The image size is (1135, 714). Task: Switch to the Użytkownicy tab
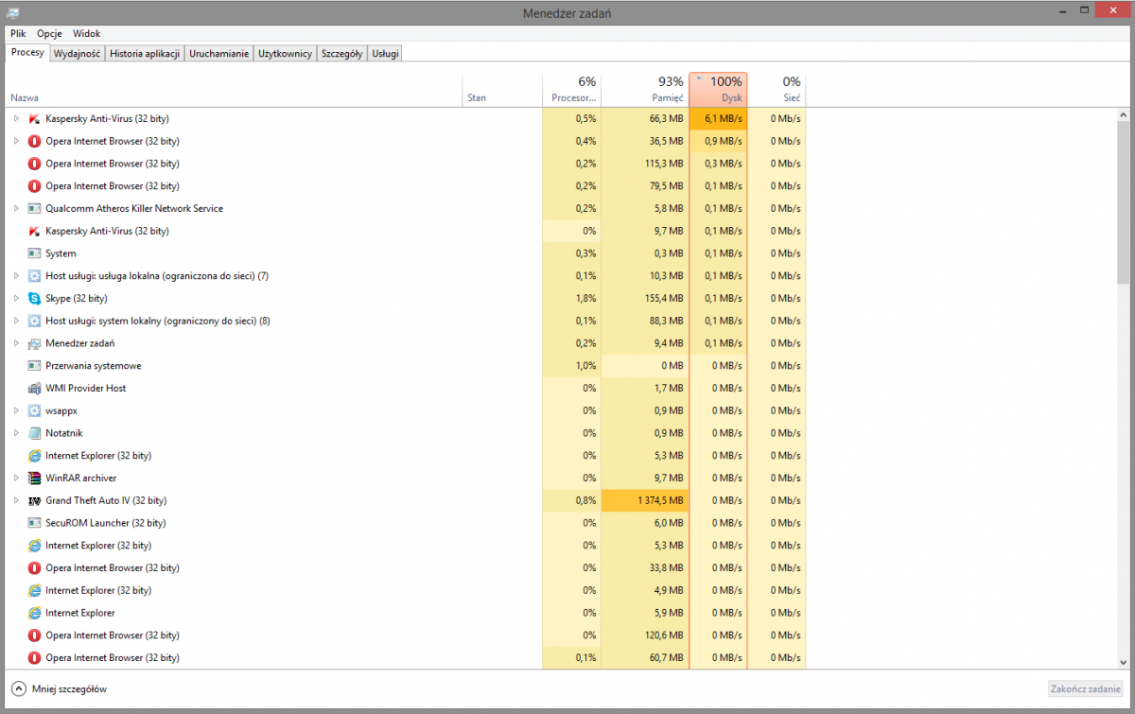[x=286, y=54]
